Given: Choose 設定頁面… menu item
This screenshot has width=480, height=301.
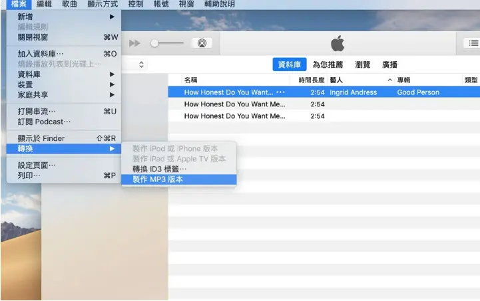Looking at the screenshot, I should 64,165.
